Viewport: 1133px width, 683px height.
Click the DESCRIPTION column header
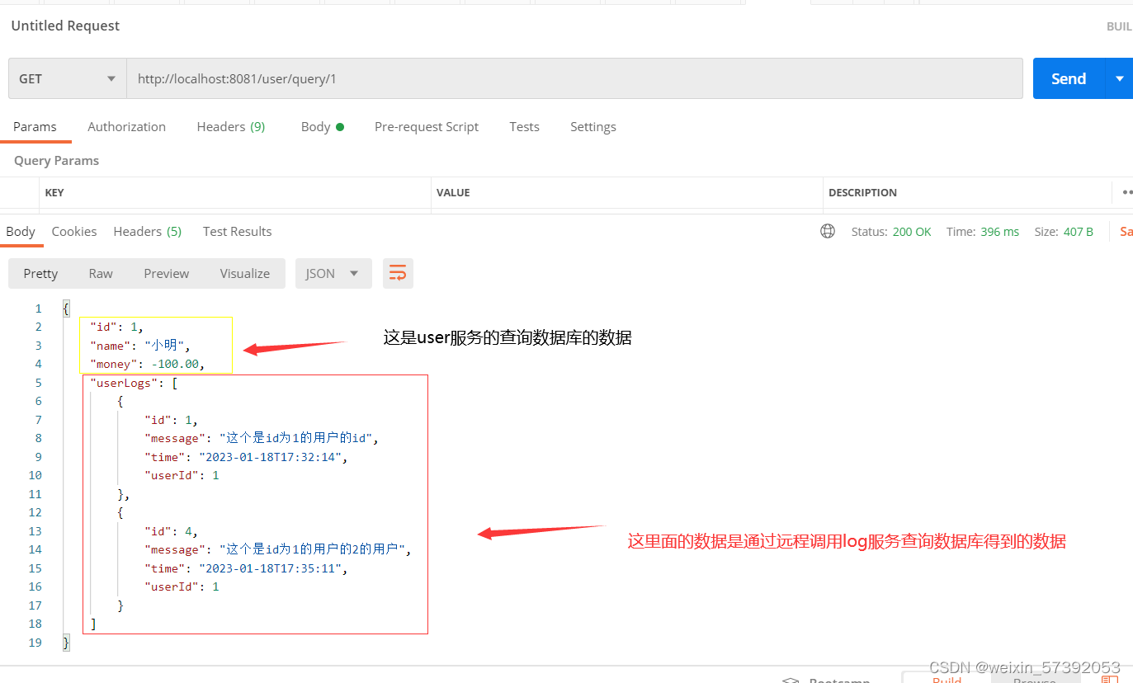click(x=862, y=192)
